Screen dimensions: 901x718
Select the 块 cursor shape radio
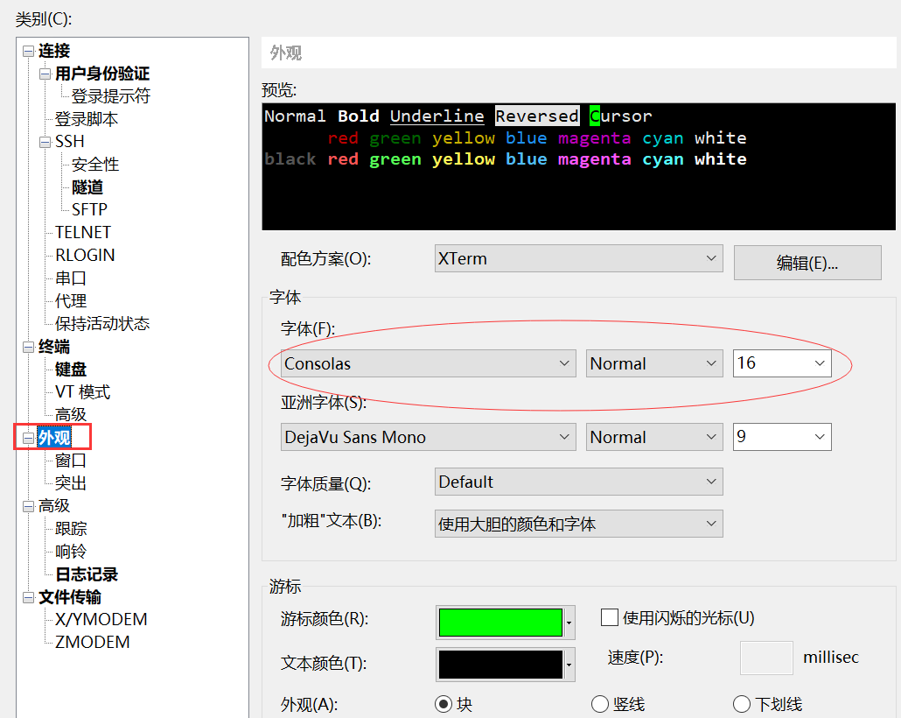[443, 704]
